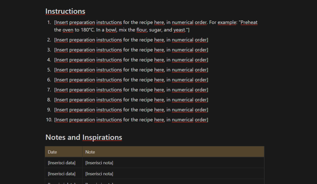Click the first row "[Inserisci nota]" cell

(x=99, y=163)
